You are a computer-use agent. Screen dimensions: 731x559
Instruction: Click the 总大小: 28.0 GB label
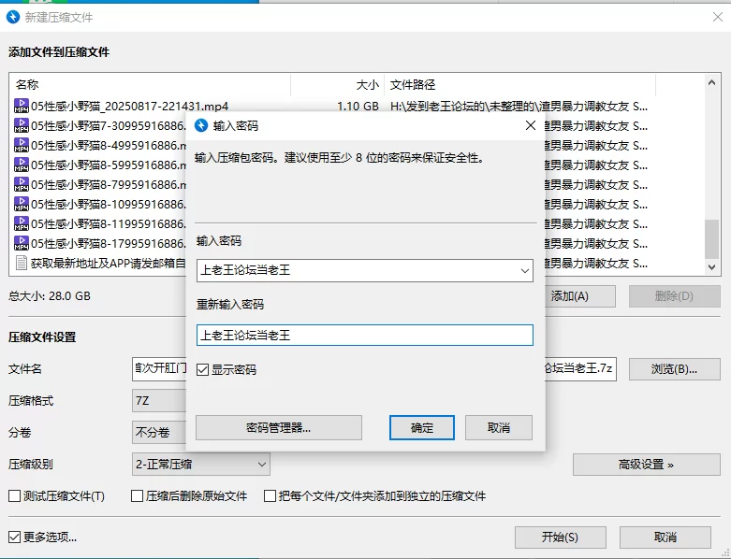[50, 296]
